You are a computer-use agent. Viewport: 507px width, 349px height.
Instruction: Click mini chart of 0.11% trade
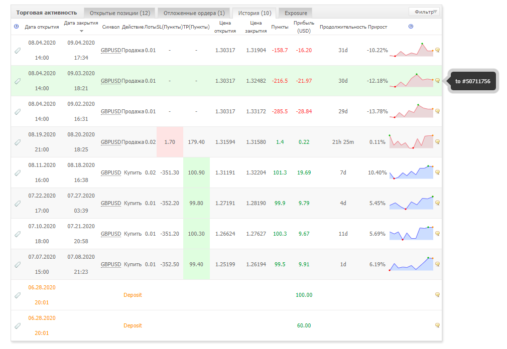(x=411, y=142)
